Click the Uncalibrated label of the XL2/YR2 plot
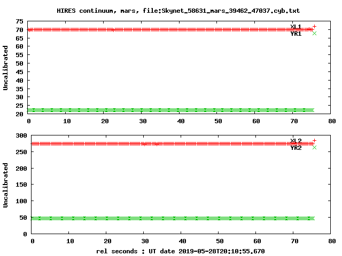 pyautogui.click(x=5, y=185)
